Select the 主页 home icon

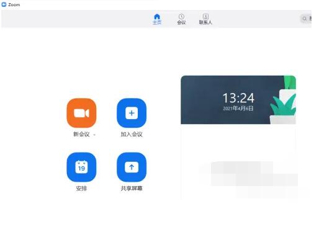click(x=157, y=17)
